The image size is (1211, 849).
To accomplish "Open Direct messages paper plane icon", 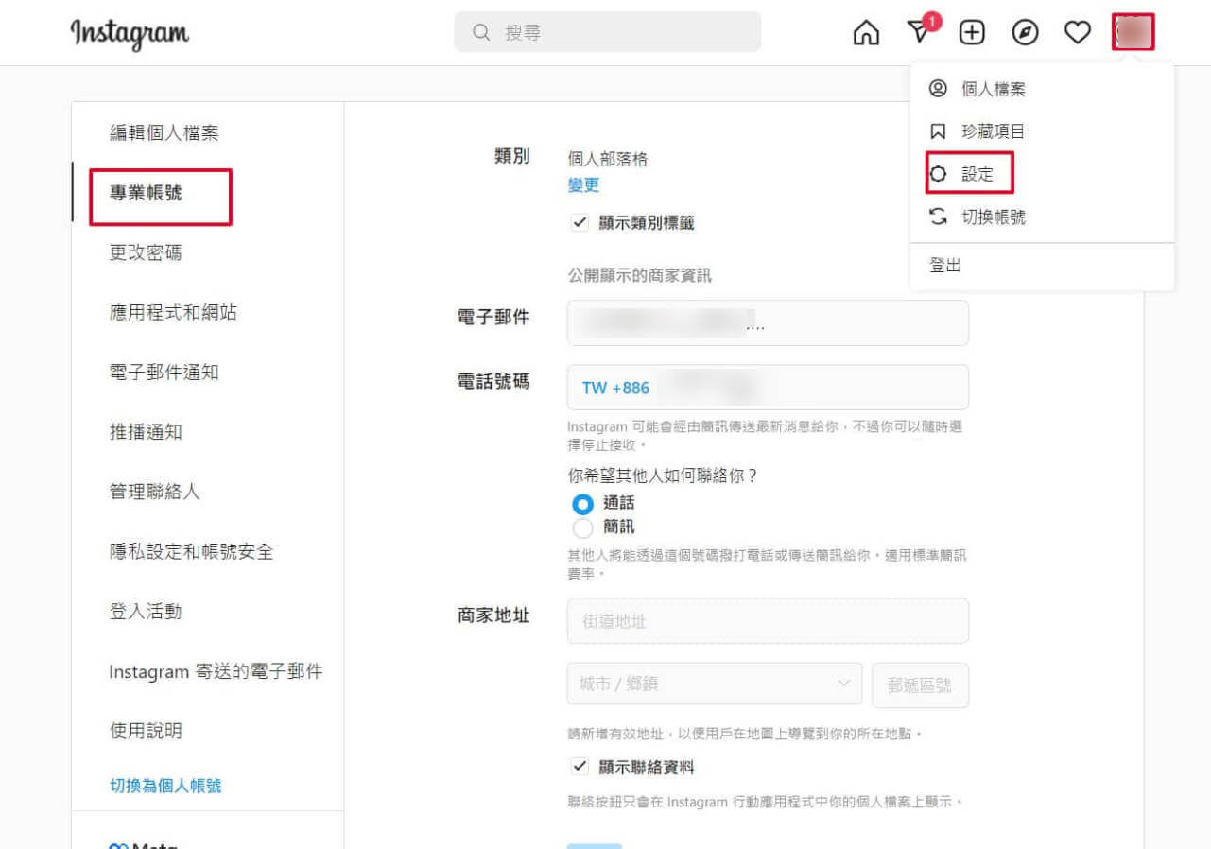I will click(917, 31).
